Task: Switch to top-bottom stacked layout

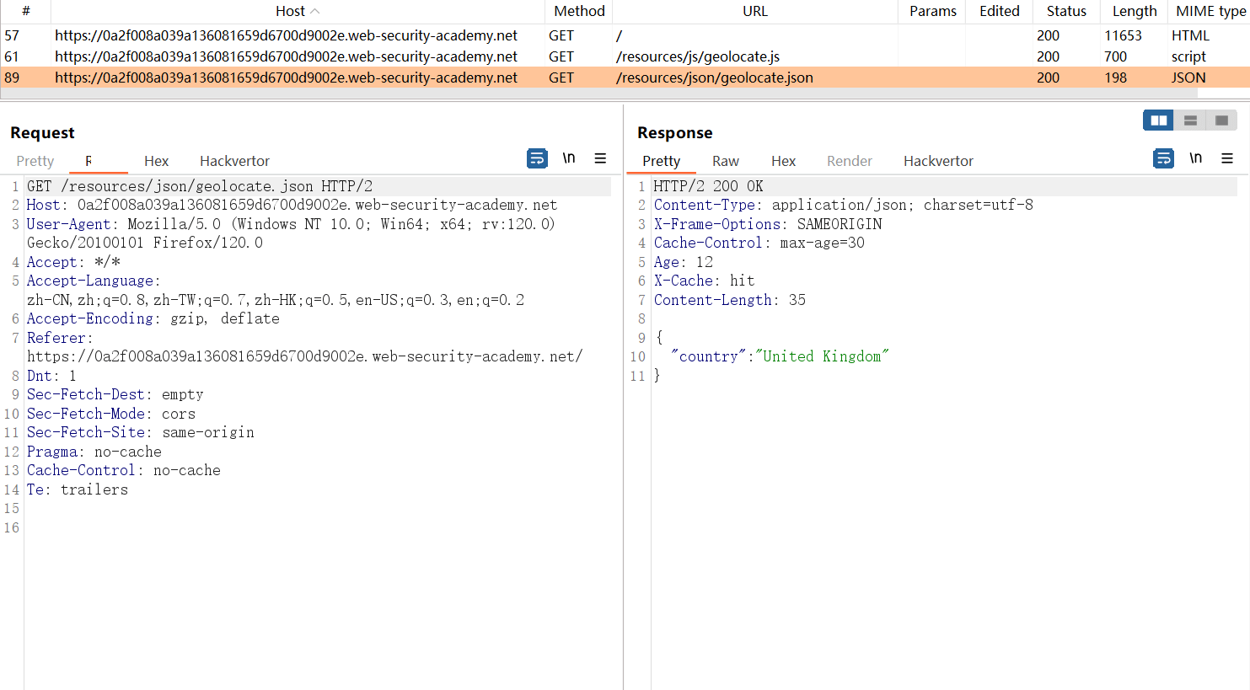Action: pyautogui.click(x=1190, y=120)
